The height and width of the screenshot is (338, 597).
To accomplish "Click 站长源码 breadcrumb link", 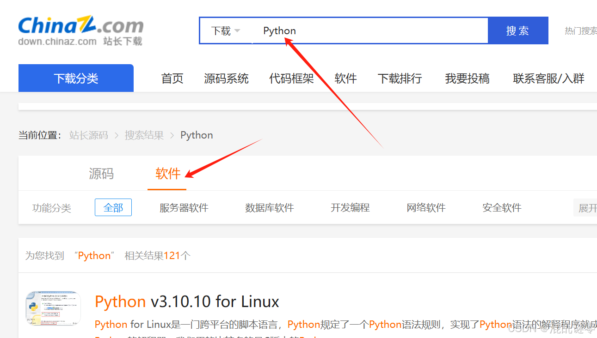I will point(89,135).
